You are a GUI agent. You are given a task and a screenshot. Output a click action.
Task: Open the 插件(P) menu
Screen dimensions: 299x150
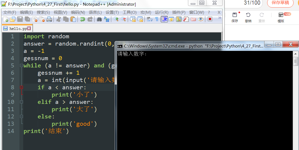[x=179, y=13]
